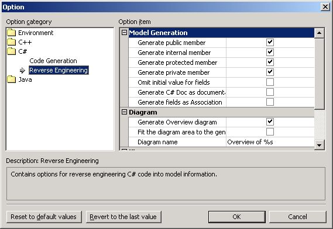Enable Generate C# Doc as documentation
This screenshot has height=229, width=333.
(x=270, y=92)
